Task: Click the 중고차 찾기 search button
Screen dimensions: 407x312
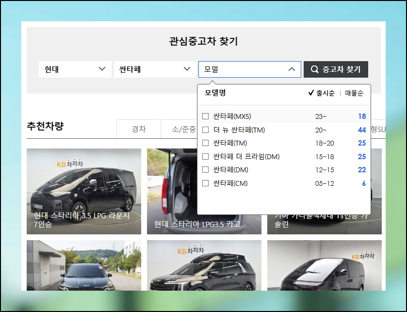Action: (336, 69)
